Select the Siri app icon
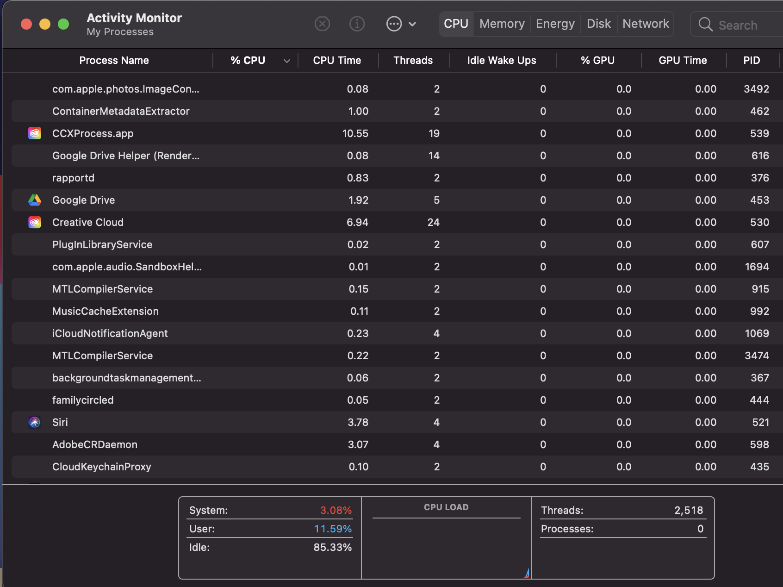783x587 pixels. pyautogui.click(x=35, y=422)
